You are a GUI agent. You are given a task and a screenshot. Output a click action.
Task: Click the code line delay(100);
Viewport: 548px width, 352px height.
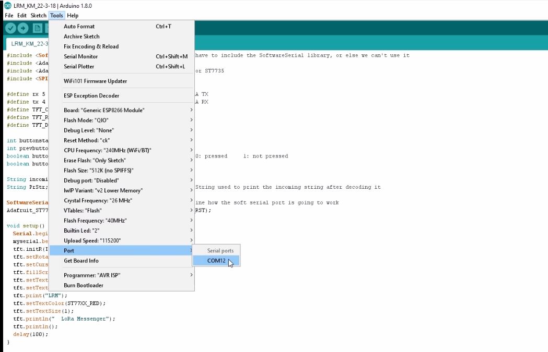[30, 334]
